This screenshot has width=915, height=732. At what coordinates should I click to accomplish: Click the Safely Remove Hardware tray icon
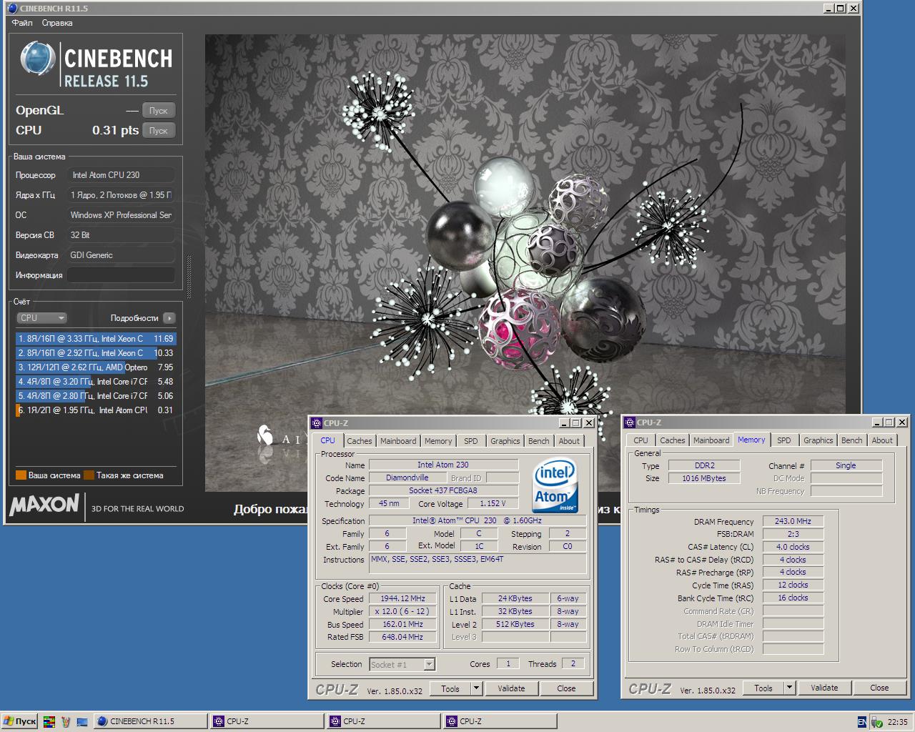[x=876, y=722]
